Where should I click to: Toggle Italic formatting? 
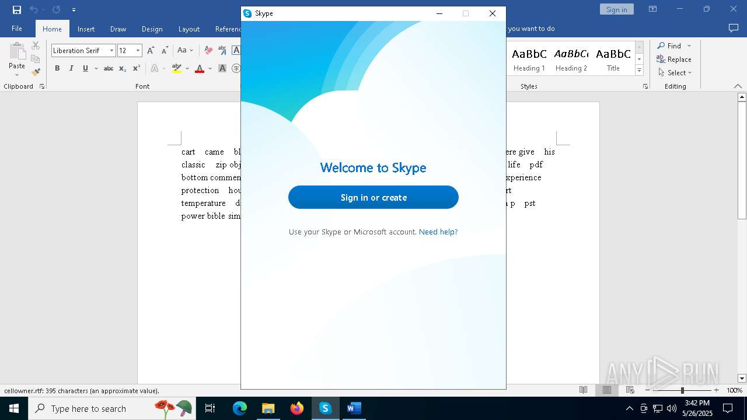coord(71,68)
